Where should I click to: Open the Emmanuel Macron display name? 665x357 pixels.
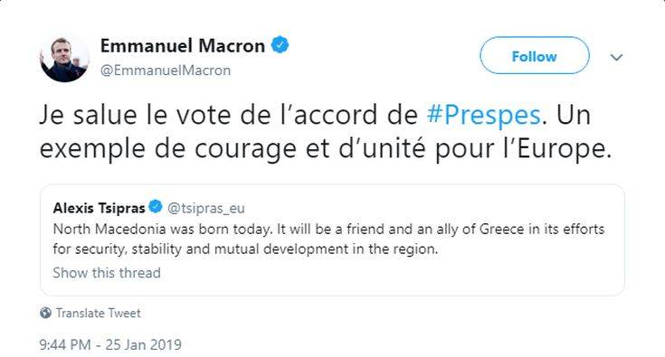[x=183, y=46]
